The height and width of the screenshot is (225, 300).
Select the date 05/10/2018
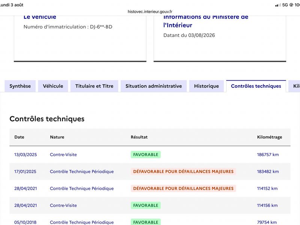tap(25, 222)
